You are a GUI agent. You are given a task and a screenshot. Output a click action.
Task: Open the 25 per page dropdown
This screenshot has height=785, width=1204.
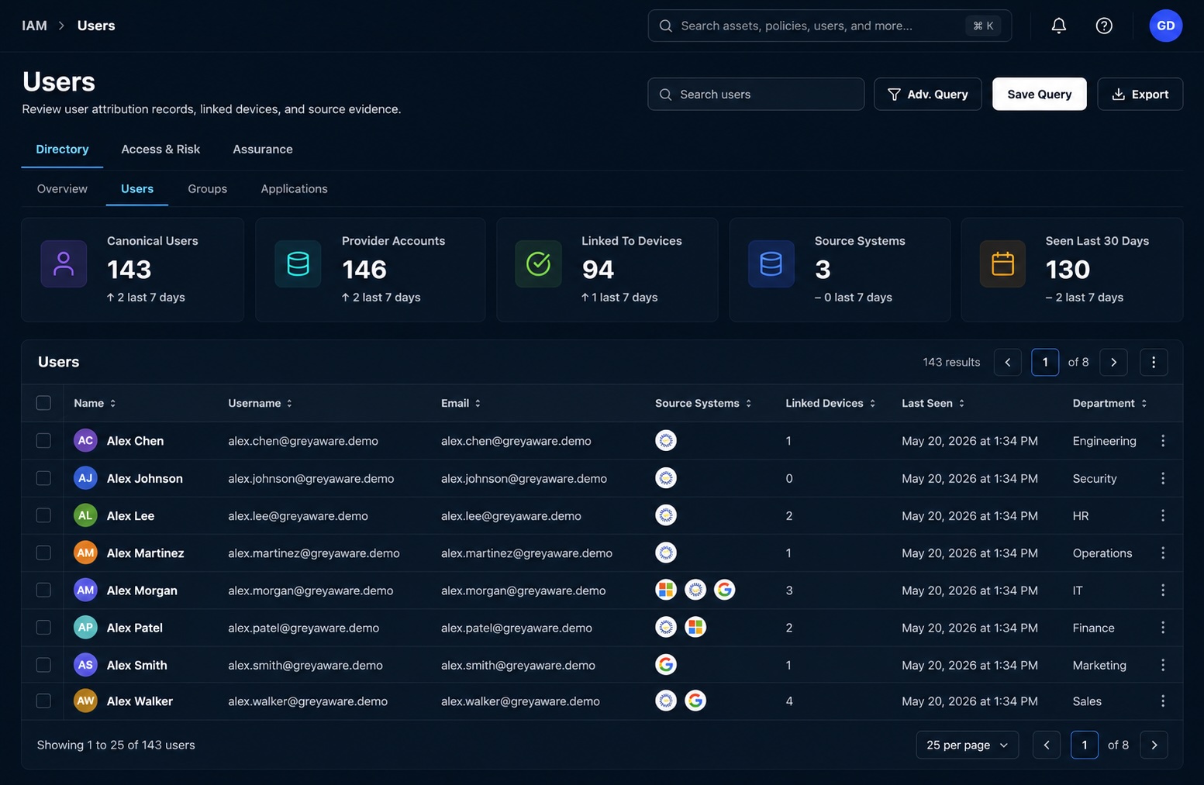tap(967, 745)
